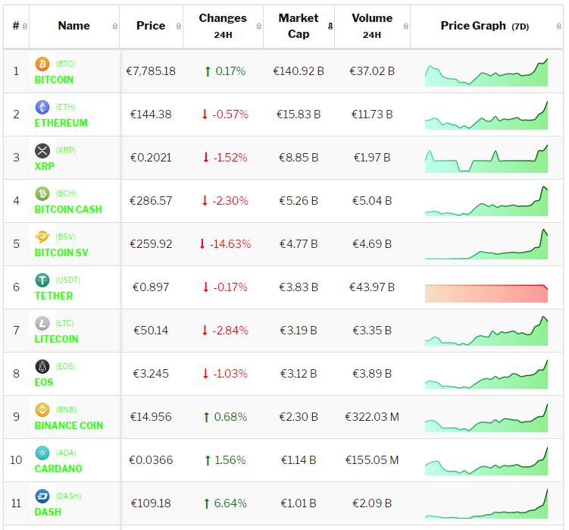The height and width of the screenshot is (530, 569).
Task: Open the BITCOIN CASH link
Action: pos(68,209)
